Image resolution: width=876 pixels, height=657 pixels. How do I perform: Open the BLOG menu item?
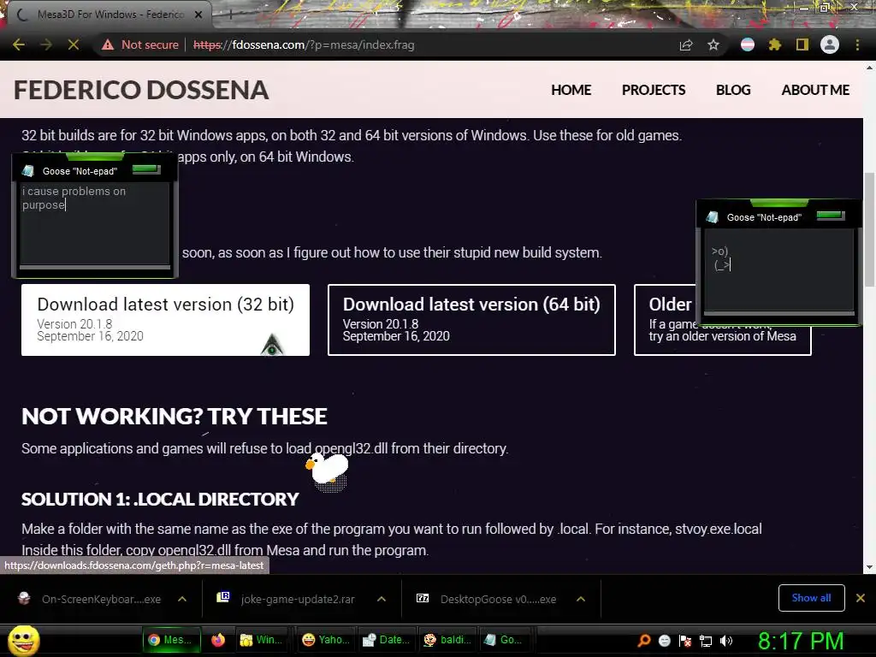click(733, 90)
